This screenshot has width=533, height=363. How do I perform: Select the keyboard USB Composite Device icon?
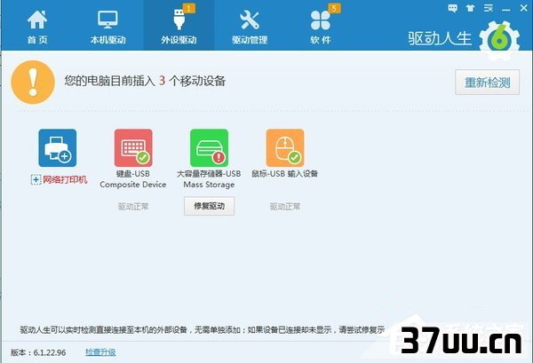pyautogui.click(x=133, y=147)
